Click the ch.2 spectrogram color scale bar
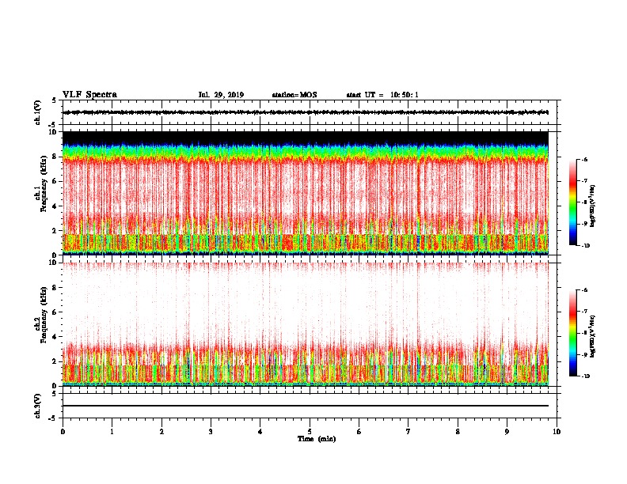 click(572, 333)
